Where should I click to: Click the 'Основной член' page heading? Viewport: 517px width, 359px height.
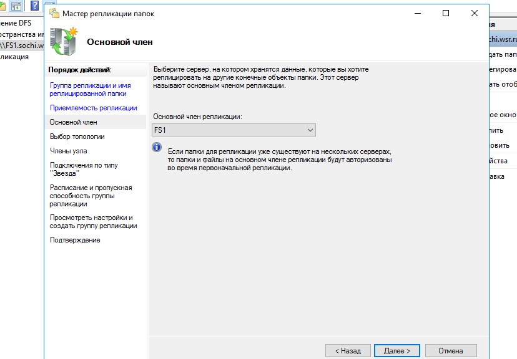click(120, 42)
